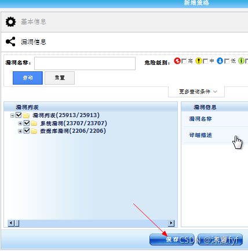Uncheck the 系统漏洞(23707/23707) checkbox
The width and height of the screenshot is (248, 251).
tap(27, 123)
